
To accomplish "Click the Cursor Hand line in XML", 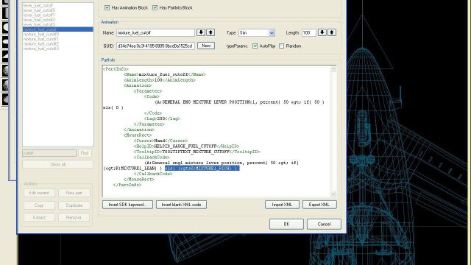I will (x=160, y=141).
